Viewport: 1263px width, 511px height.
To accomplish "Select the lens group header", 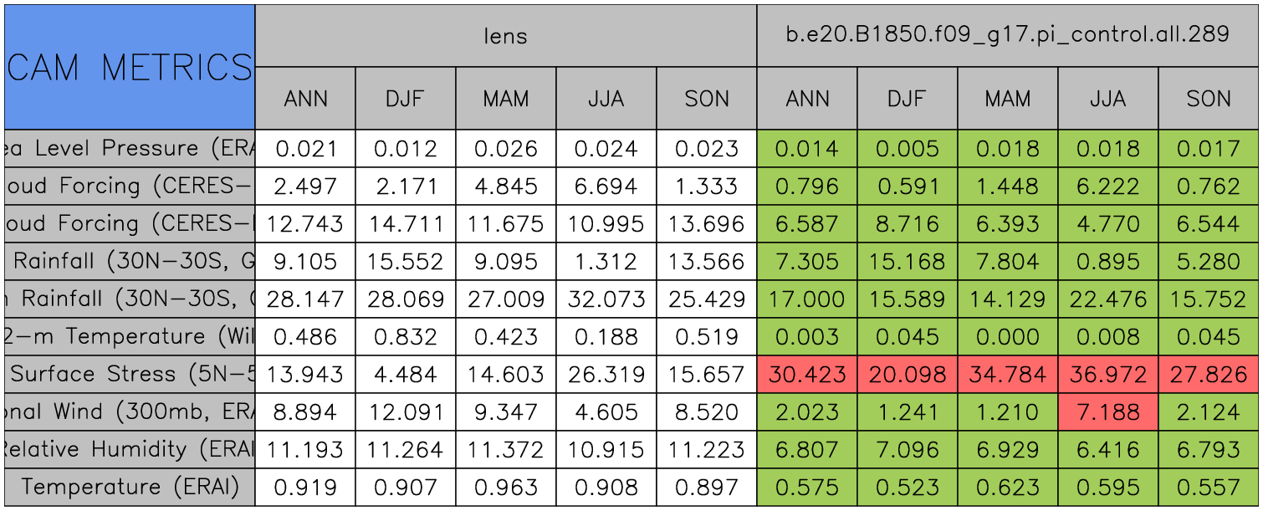I will click(x=505, y=35).
